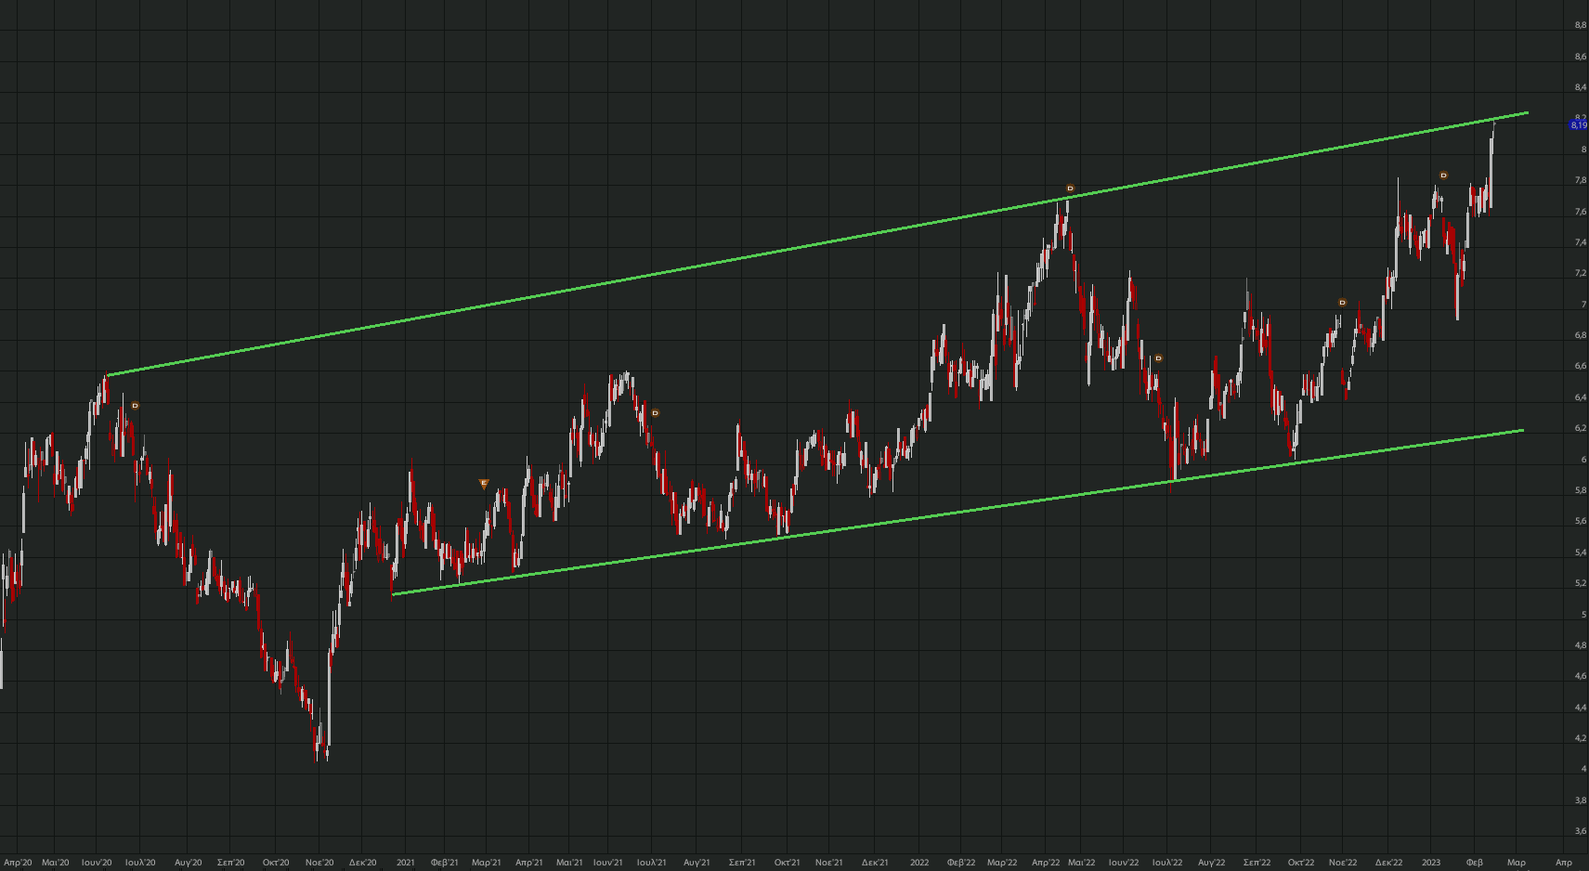
Task: Click the Δεκ'21 date label
Action: 875,863
